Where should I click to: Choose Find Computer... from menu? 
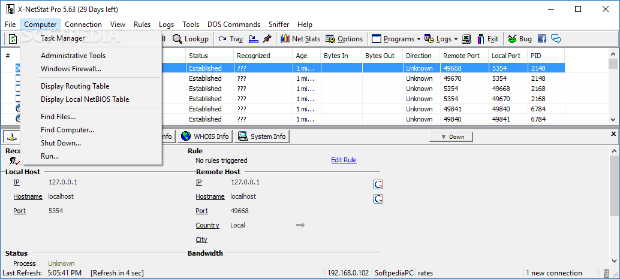click(x=91, y=129)
